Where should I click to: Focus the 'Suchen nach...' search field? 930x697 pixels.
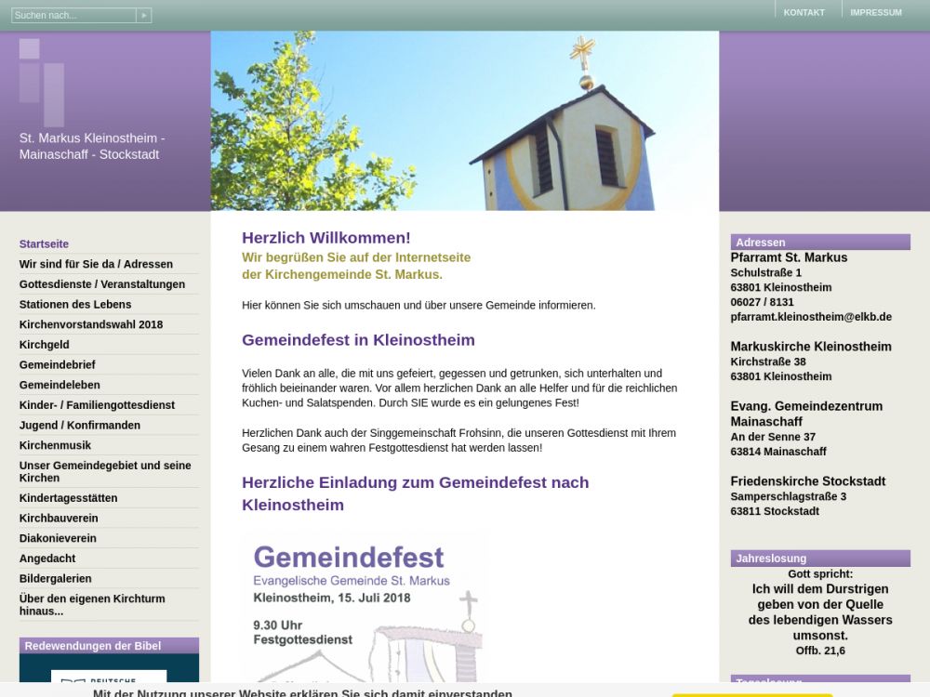(73, 16)
